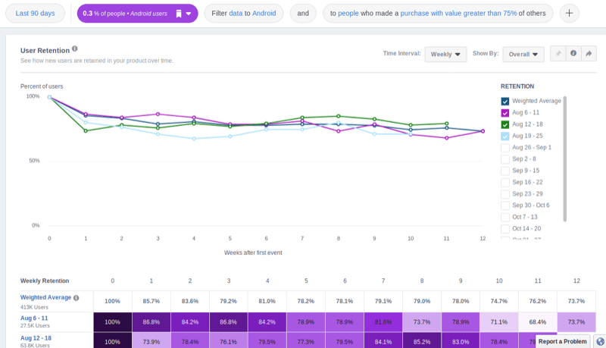The height and width of the screenshot is (348, 606).
Task: Click bookmark icon in Android users segment
Action: click(178, 14)
